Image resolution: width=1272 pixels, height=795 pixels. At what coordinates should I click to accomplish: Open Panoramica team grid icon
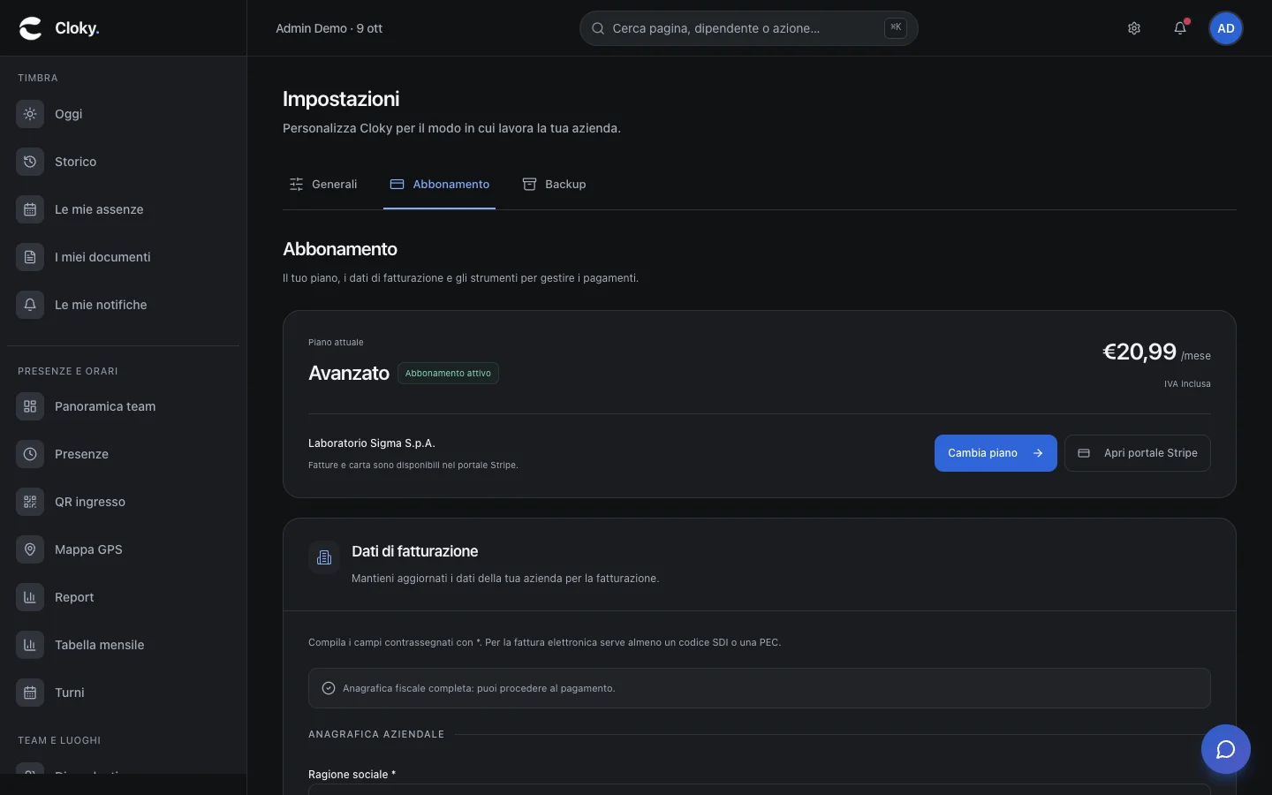(30, 406)
